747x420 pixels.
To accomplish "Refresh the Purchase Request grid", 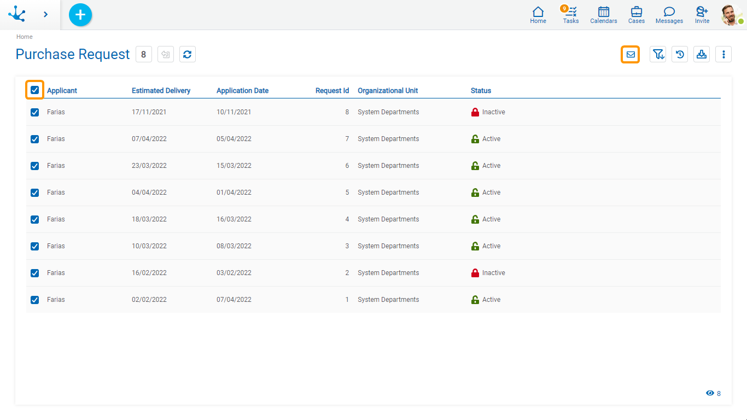I will coord(188,54).
